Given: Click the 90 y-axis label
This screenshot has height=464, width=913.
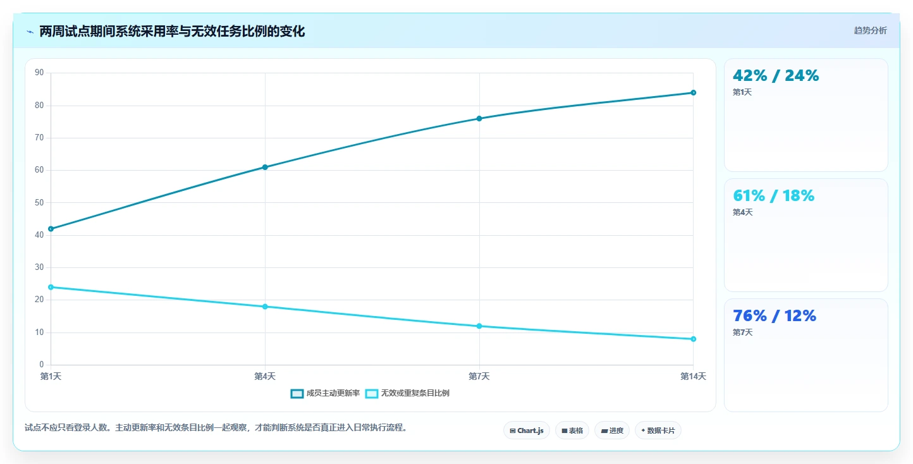Looking at the screenshot, I should (39, 73).
